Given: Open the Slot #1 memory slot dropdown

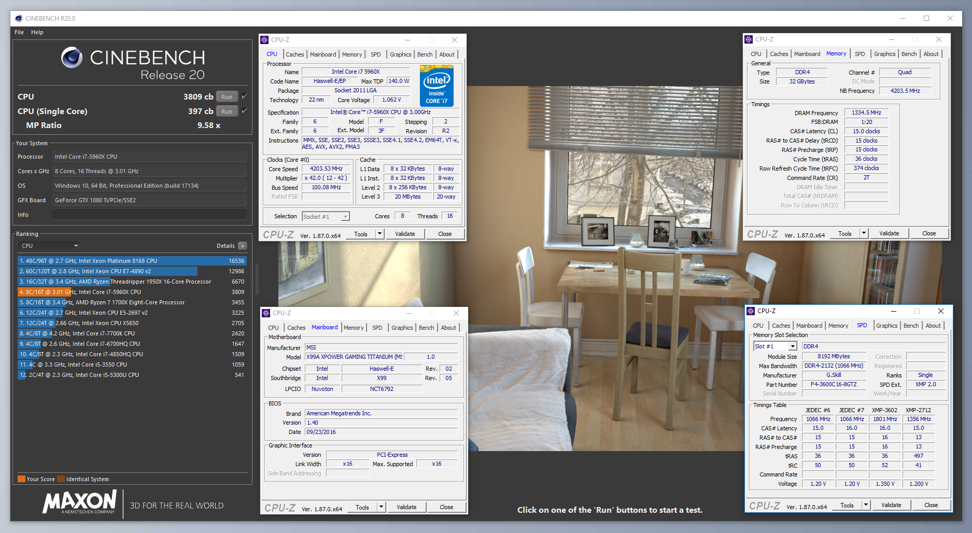Looking at the screenshot, I should click(x=793, y=346).
